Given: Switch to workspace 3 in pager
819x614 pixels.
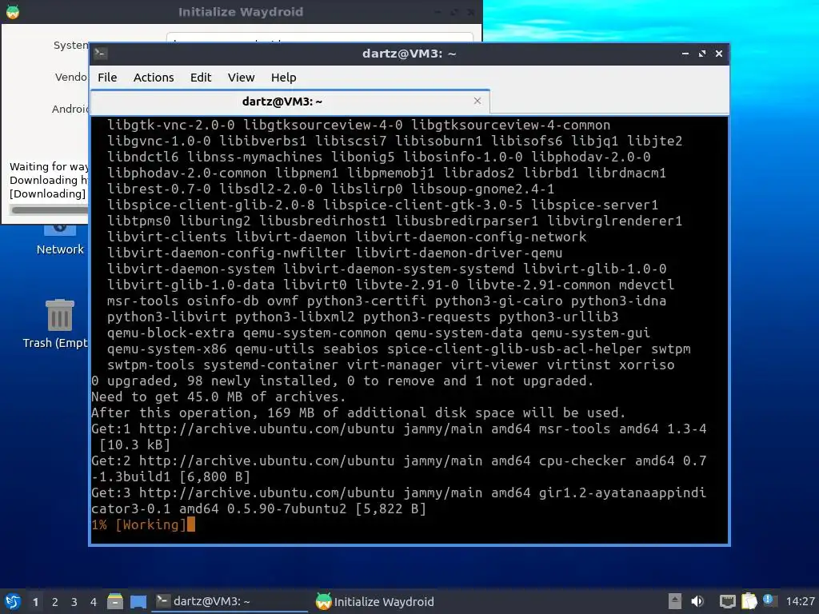Looking at the screenshot, I should tap(74, 602).
